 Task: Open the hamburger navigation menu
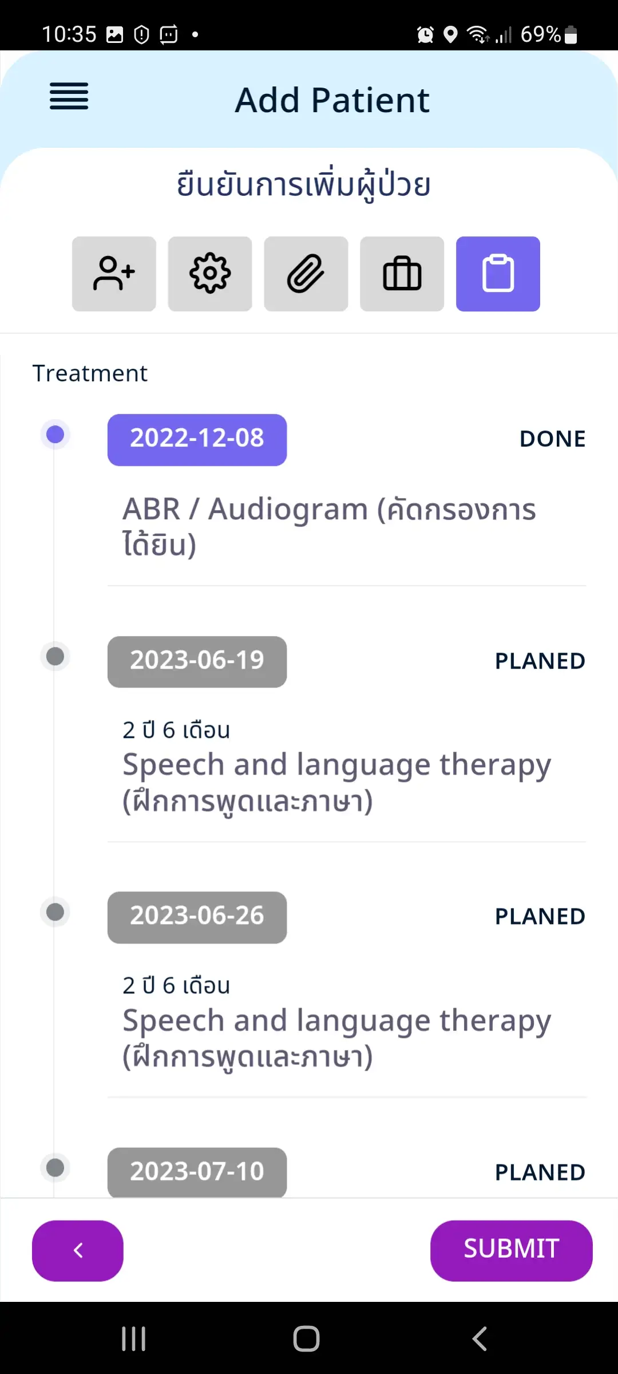click(x=69, y=96)
